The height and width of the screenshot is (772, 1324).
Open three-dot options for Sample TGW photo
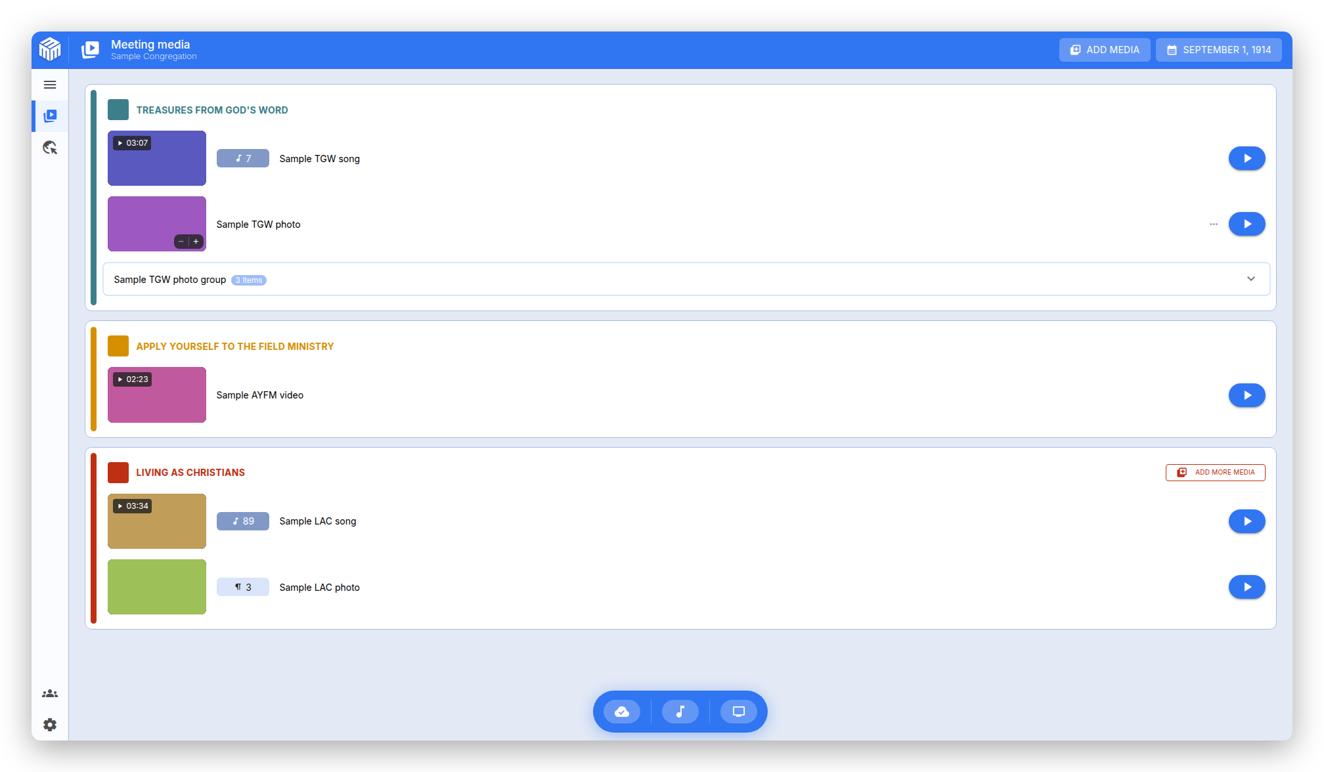tap(1214, 225)
